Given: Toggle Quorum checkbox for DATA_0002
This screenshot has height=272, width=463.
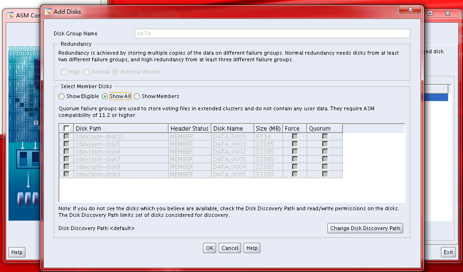Looking at the screenshot, I should [325, 151].
